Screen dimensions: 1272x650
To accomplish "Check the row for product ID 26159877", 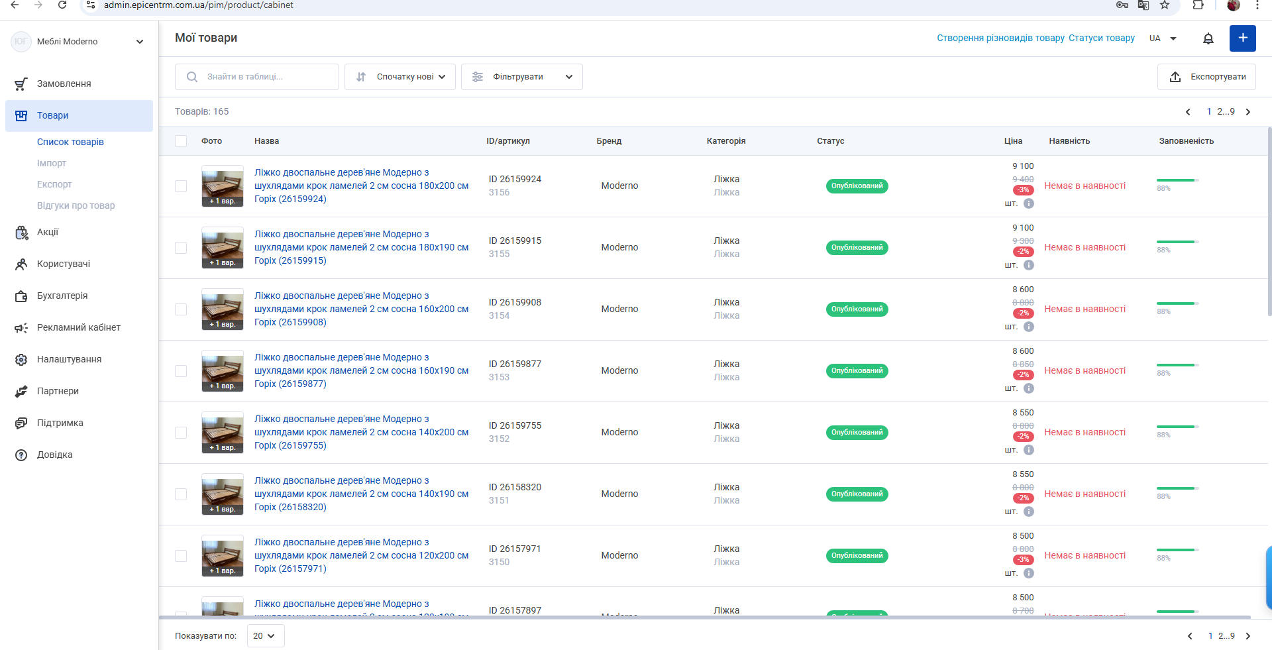I will click(181, 371).
